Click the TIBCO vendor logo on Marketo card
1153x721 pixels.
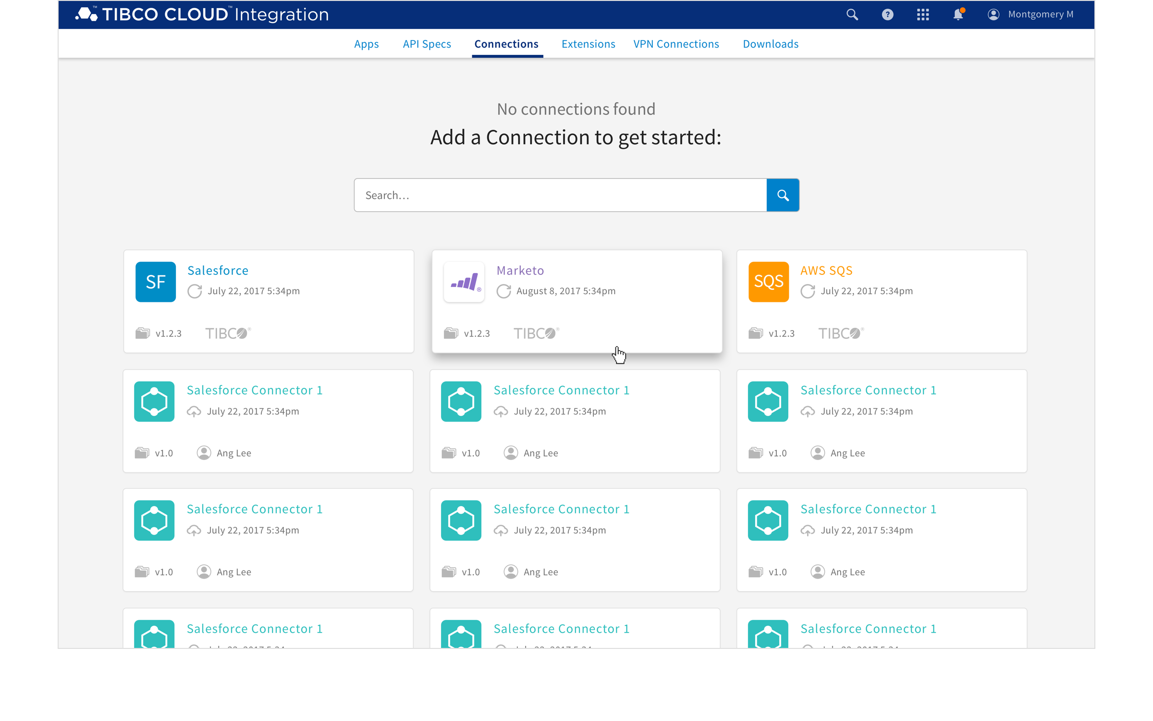coord(537,333)
